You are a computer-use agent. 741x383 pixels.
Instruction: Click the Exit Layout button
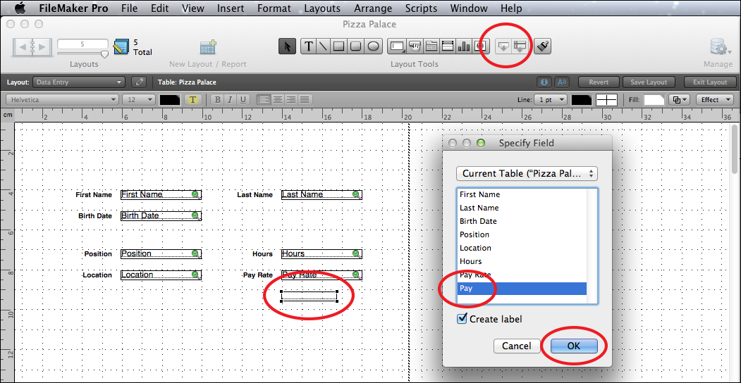(x=710, y=82)
